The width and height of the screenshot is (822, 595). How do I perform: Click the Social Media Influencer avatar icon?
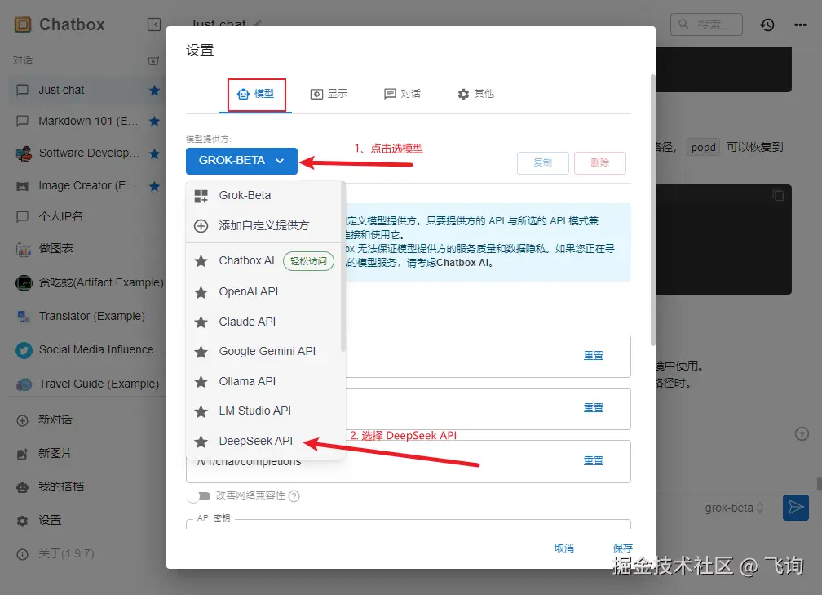24,350
